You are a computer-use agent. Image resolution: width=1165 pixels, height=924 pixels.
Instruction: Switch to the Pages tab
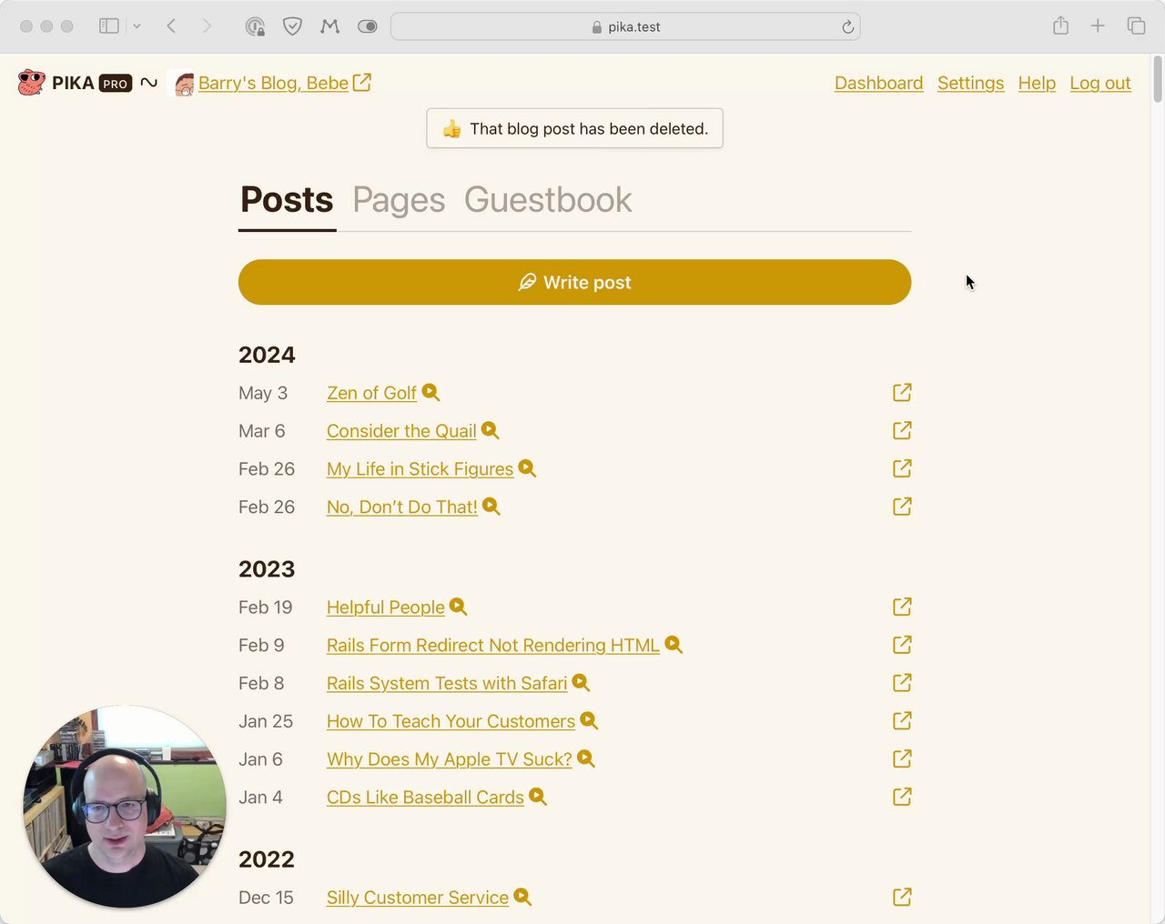tap(399, 200)
